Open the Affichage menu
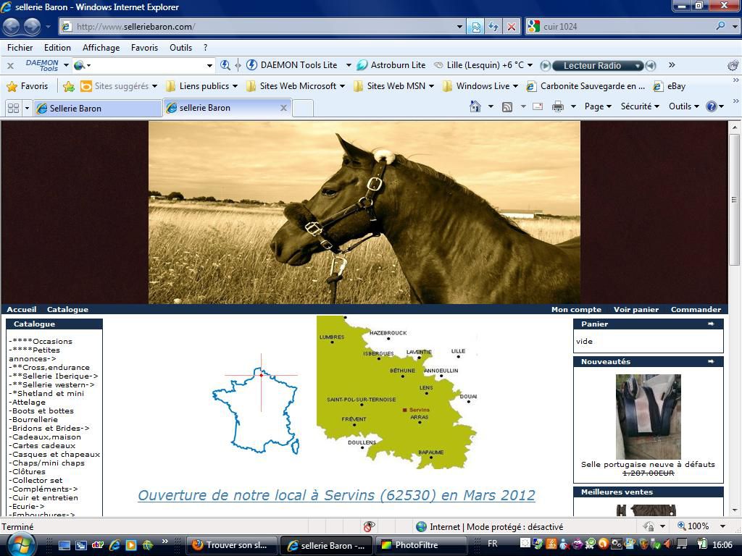 coord(101,48)
